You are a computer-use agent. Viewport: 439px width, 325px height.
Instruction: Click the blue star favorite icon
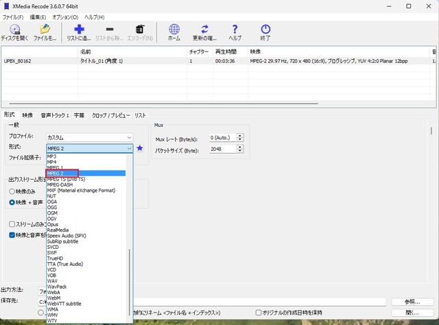pos(140,148)
